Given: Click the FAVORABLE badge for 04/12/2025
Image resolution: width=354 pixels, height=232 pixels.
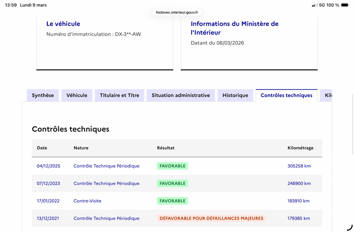Looking at the screenshot, I should pos(173,166).
